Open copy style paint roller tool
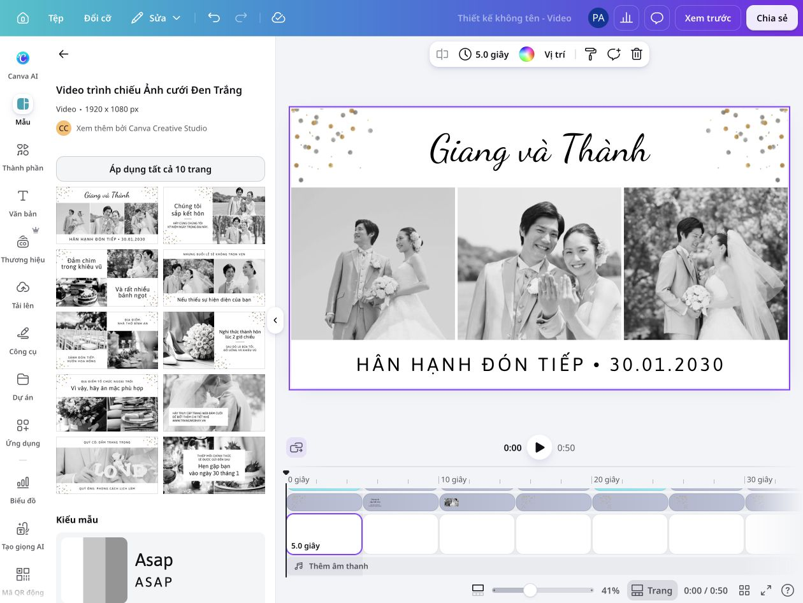The image size is (803, 603). (x=590, y=54)
